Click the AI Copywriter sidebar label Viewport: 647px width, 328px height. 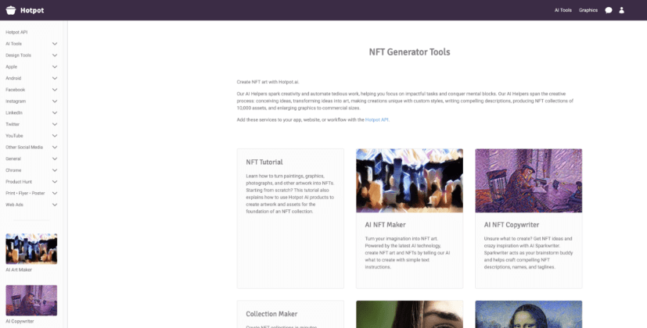pos(20,322)
